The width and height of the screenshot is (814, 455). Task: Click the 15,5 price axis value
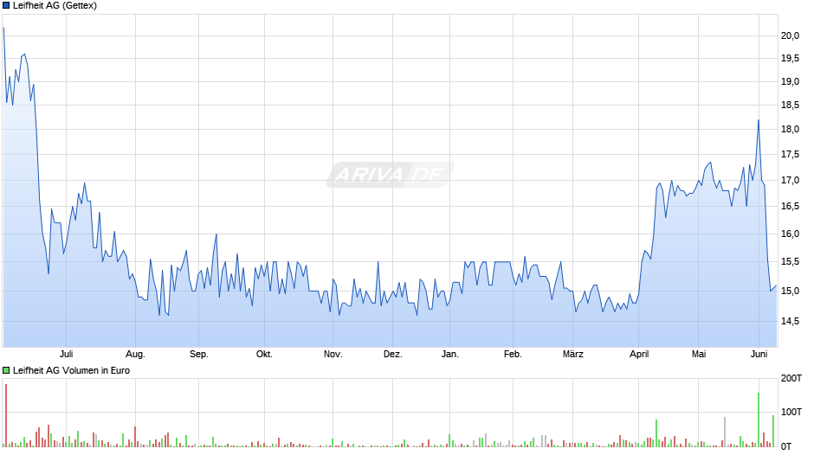click(790, 261)
